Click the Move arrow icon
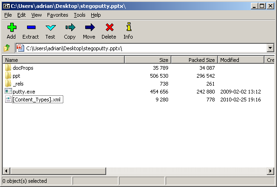Viewport: 277px width, 187px height. [90, 27]
